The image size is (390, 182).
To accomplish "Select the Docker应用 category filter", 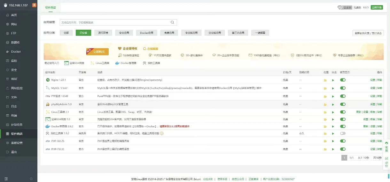I will click(147, 33).
